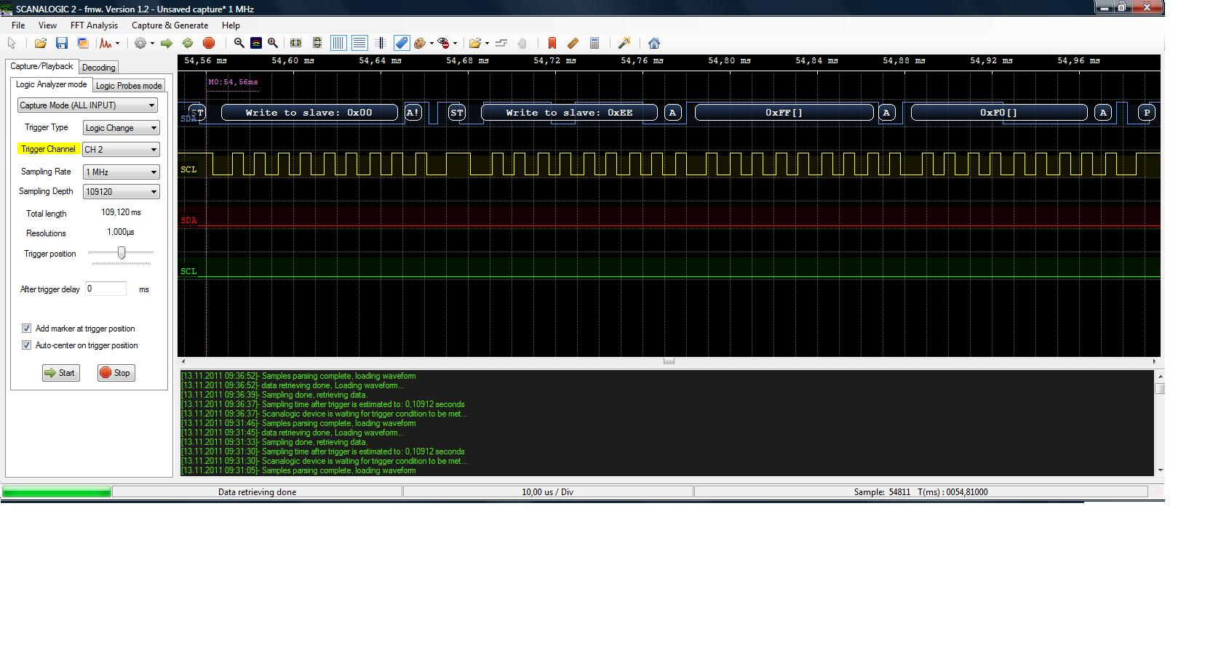
Task: Click the Stop button
Action: 115,373
